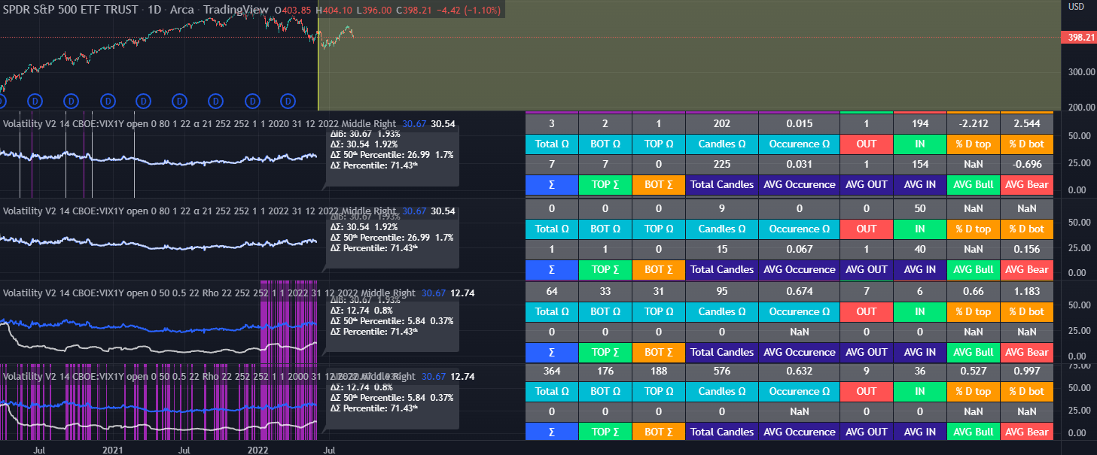Click the AVG Bear cell below -0.696
The width and height of the screenshot is (1097, 455).
pos(1027,184)
